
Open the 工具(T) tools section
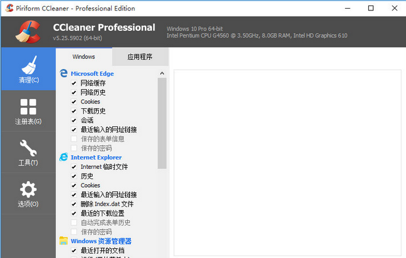pyautogui.click(x=28, y=153)
